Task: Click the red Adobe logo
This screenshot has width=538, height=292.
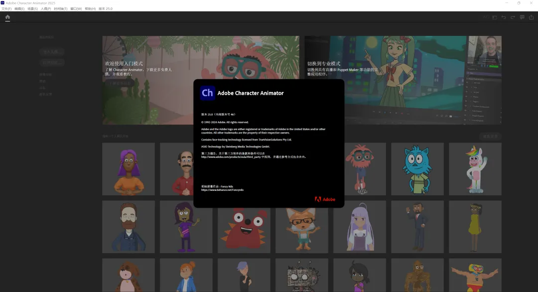Action: [x=325, y=199]
